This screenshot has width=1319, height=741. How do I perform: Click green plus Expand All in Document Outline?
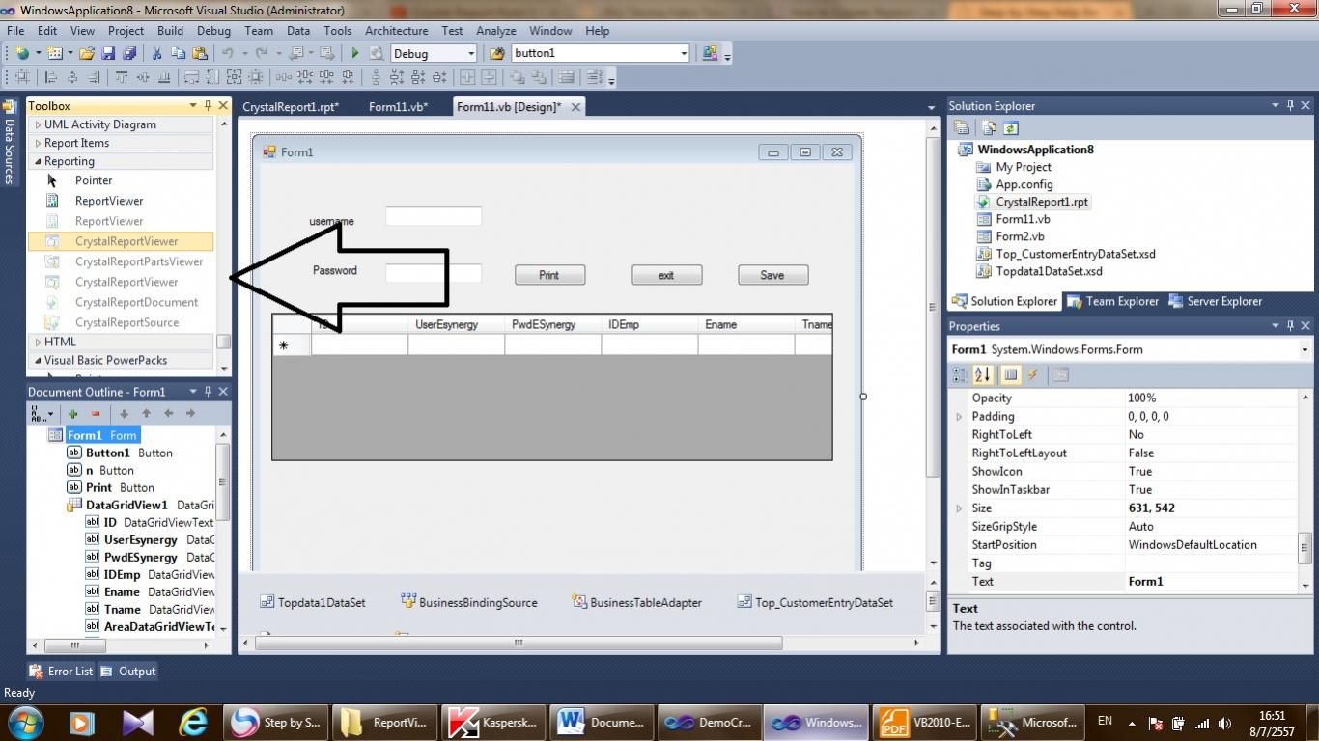(x=72, y=413)
